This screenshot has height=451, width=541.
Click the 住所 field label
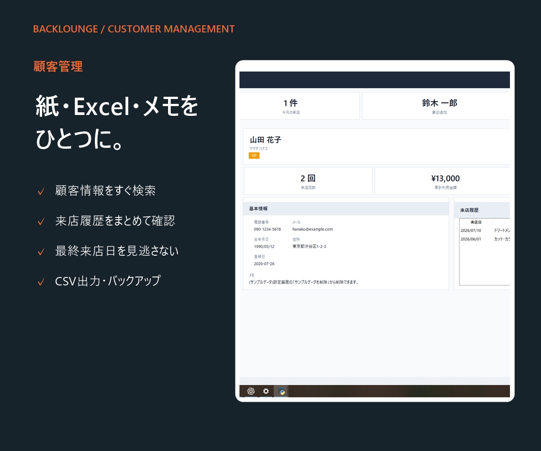point(296,240)
